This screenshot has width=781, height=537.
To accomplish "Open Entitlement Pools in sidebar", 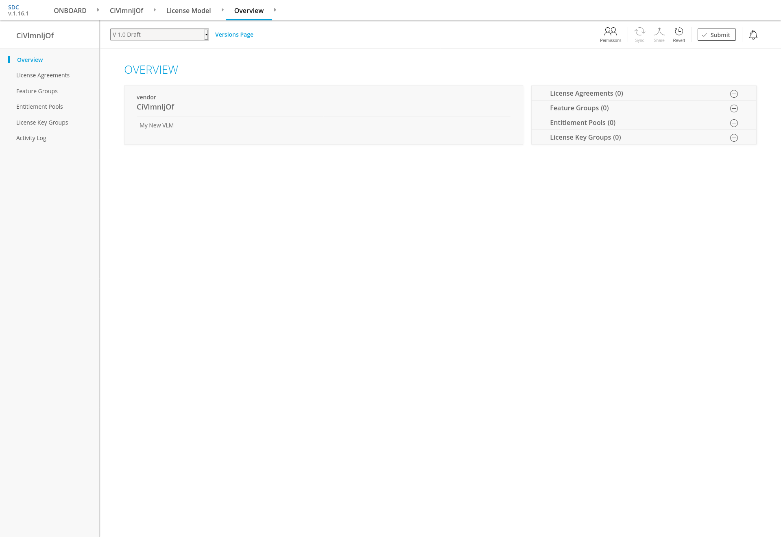I will pyautogui.click(x=39, y=107).
